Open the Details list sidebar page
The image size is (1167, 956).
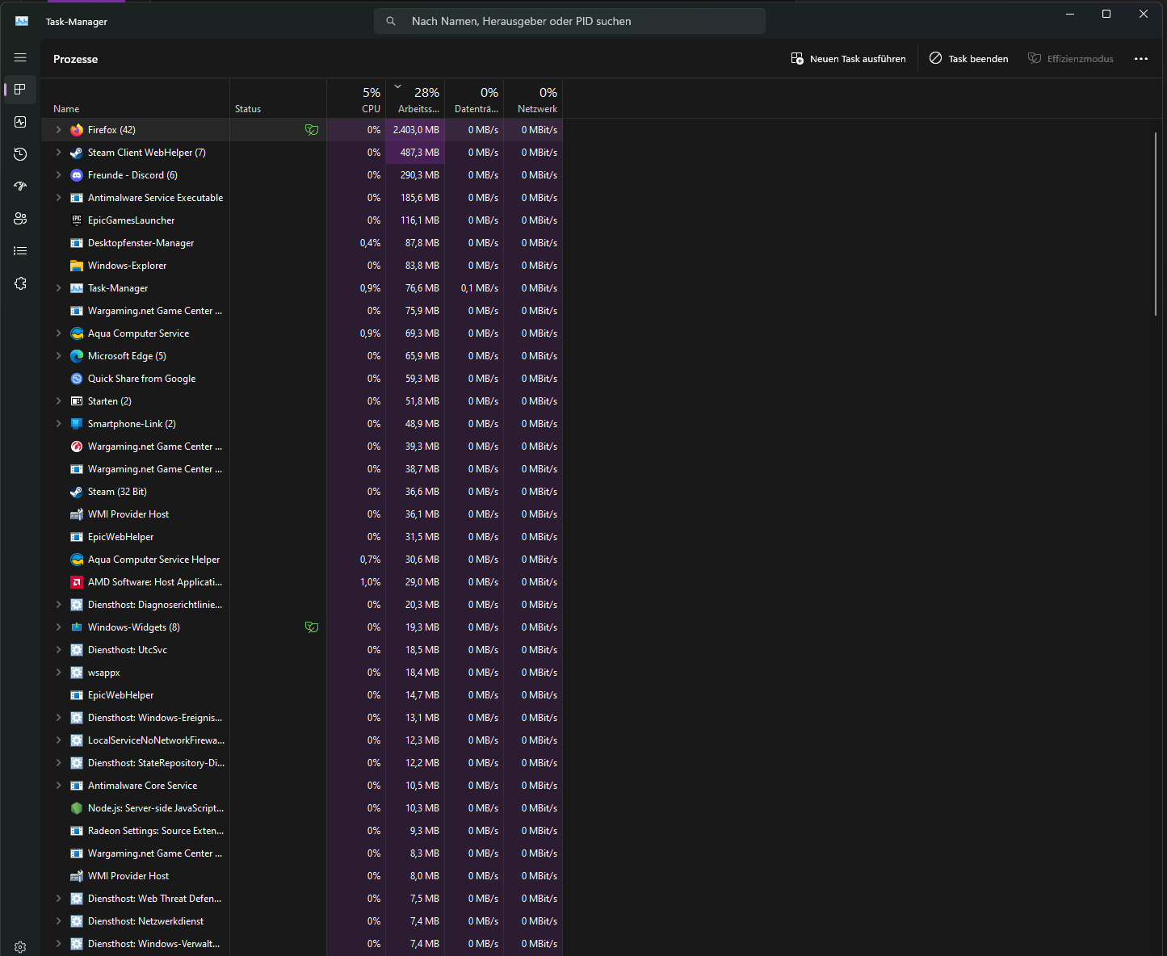(20, 251)
